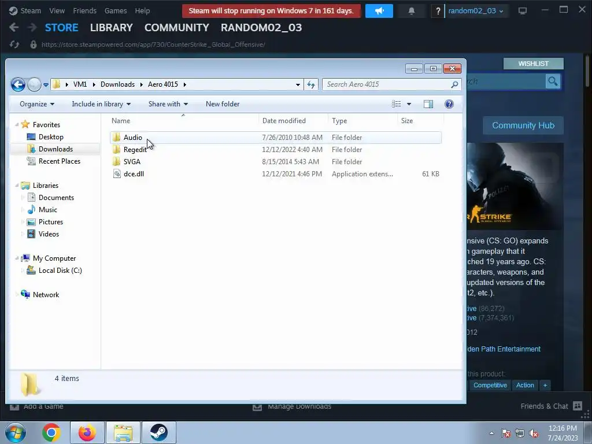
Task: Click the Explorer search magnifier icon
Action: (x=454, y=84)
